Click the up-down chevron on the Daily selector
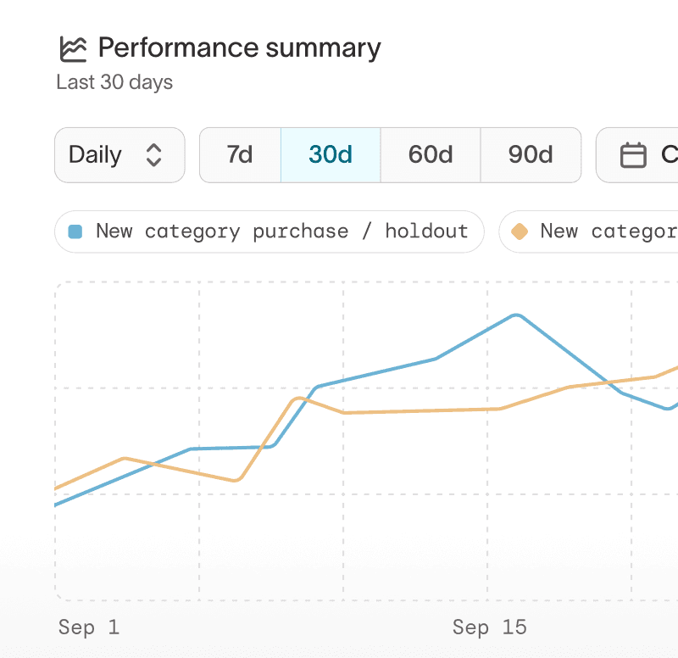678x658 pixels. 154,155
